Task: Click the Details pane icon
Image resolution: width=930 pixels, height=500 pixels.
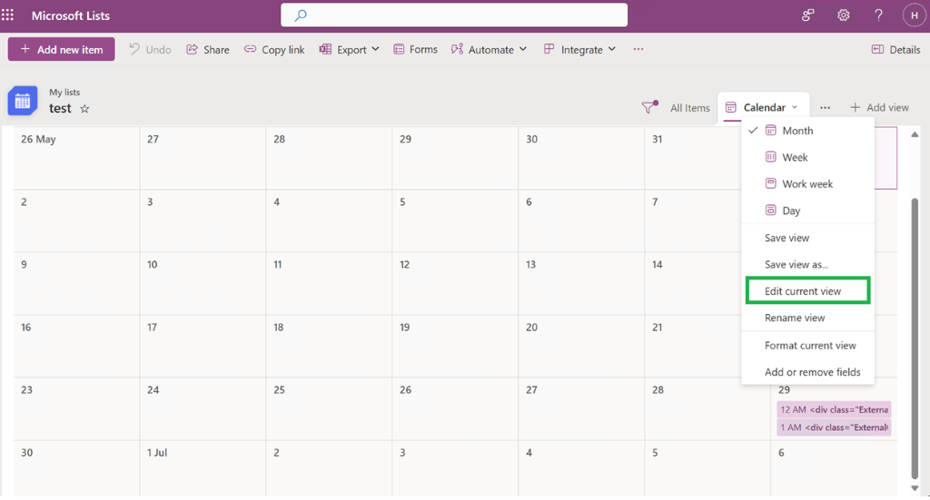Action: pos(877,49)
